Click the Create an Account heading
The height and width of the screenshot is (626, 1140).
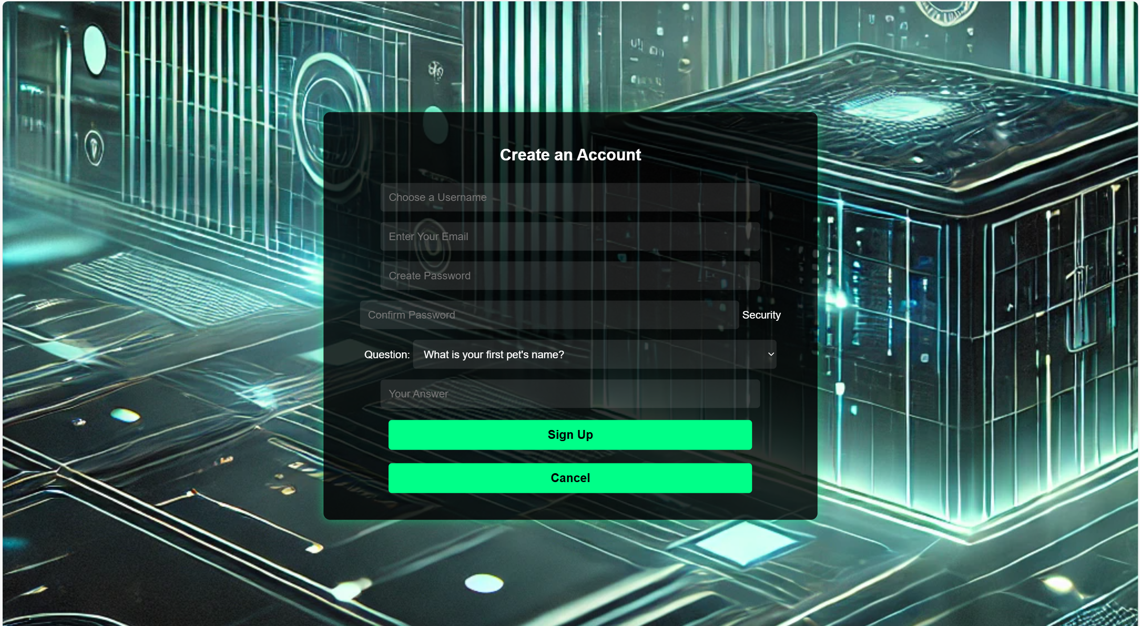pos(570,155)
